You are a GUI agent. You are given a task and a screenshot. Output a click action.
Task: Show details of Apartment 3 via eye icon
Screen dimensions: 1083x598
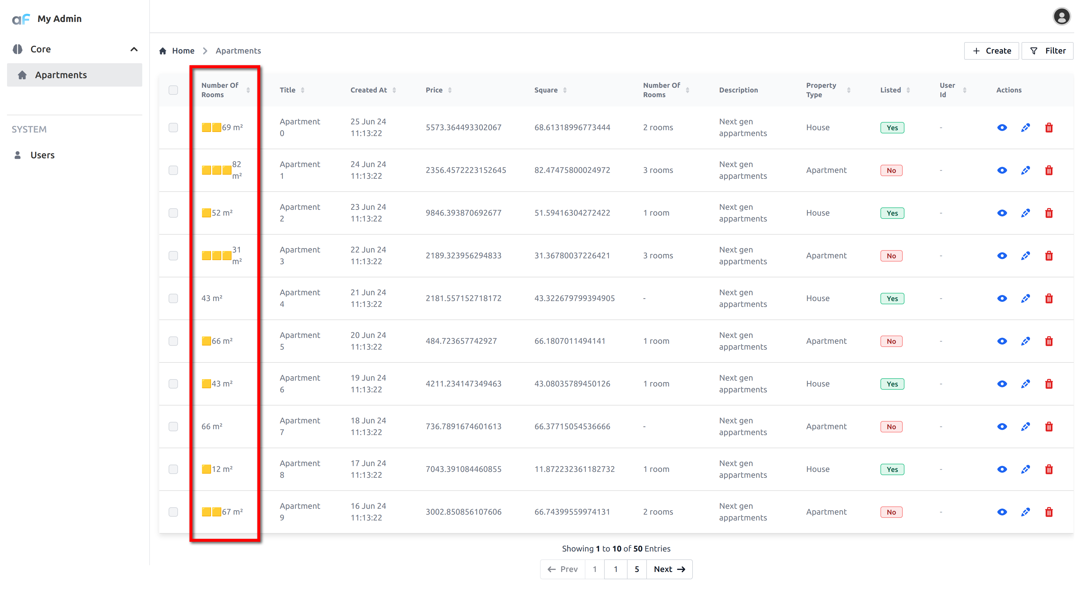coord(1002,255)
